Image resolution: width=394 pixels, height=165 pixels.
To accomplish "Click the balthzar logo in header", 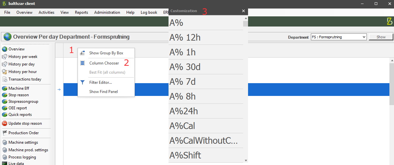I will click(389, 21).
